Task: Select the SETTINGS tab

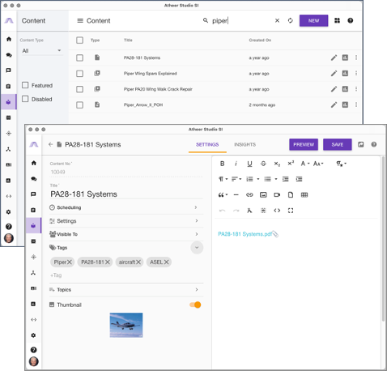Action: click(x=207, y=145)
